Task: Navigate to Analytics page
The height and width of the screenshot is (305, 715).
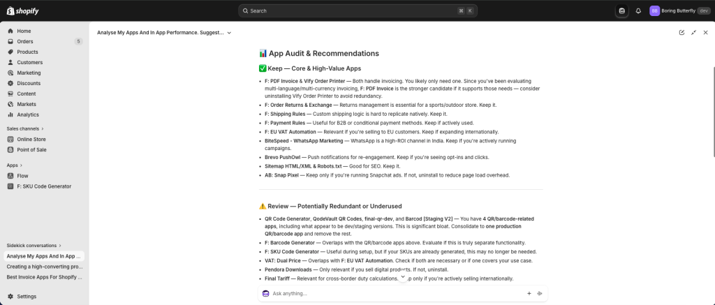Action: [x=28, y=114]
